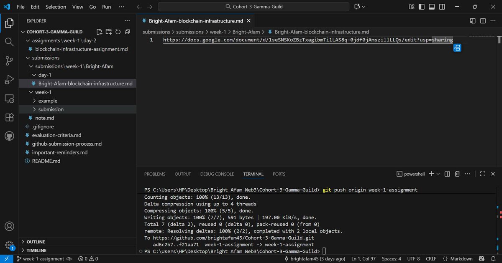Toggle the Primary Side Bar visibility
Image resolution: width=502 pixels, height=263 pixels.
coord(422,7)
